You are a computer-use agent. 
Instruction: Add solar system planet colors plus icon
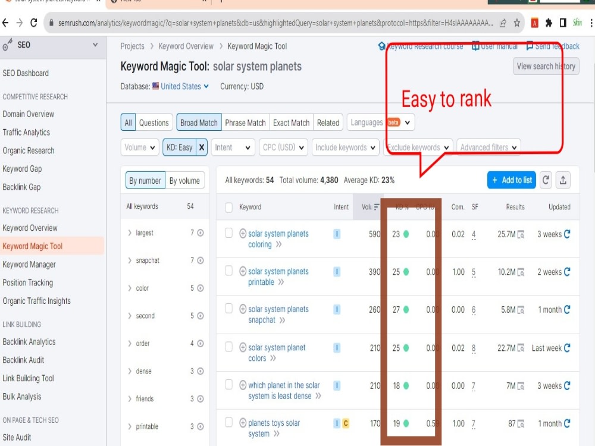tap(243, 347)
